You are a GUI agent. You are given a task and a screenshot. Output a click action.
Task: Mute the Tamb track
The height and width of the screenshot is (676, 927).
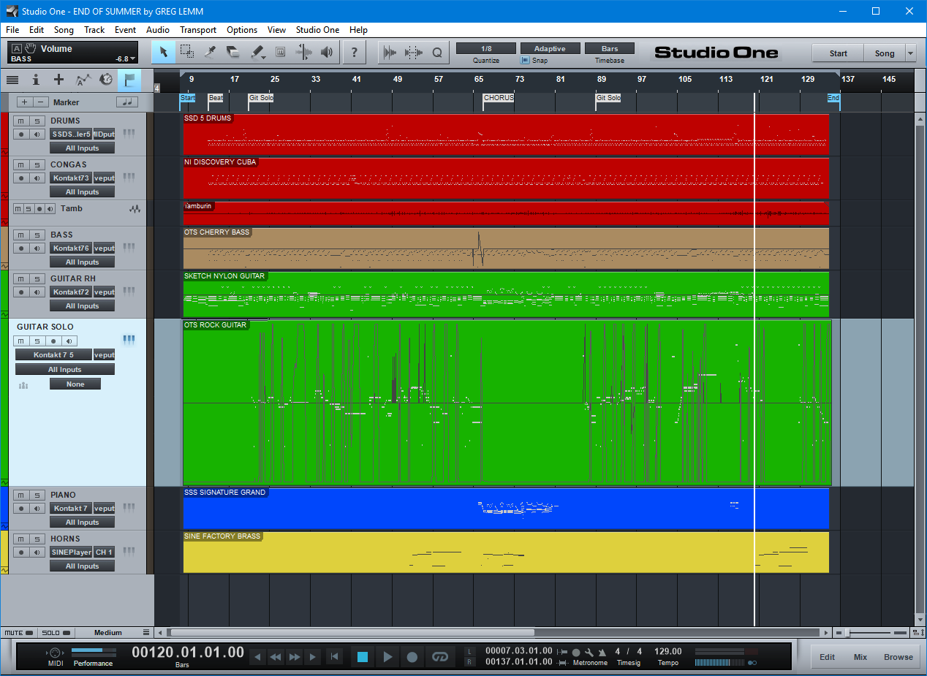click(19, 209)
